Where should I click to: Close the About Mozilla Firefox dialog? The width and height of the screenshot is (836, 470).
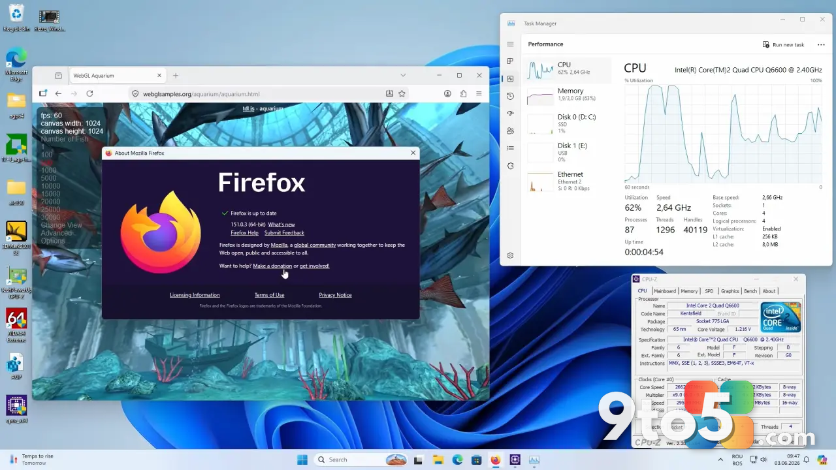pyautogui.click(x=413, y=153)
